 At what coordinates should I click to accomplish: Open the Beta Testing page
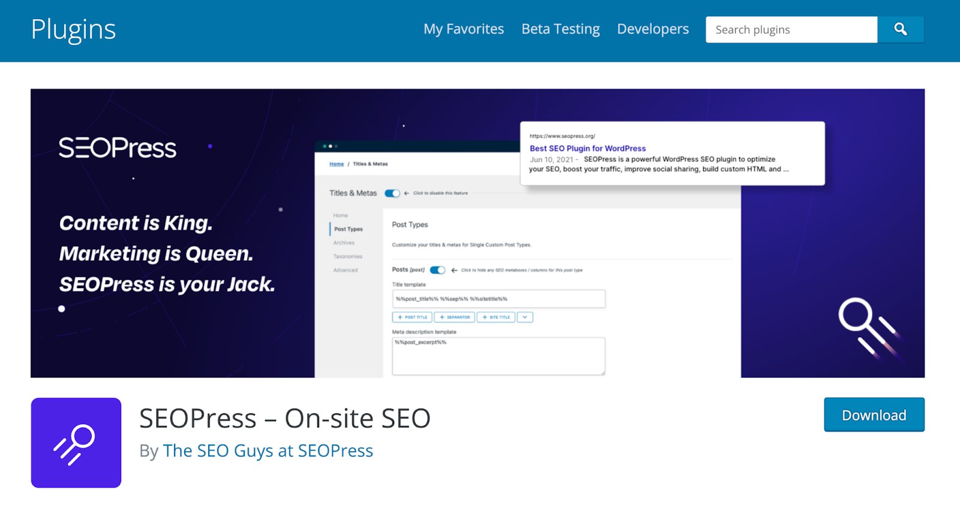(x=560, y=29)
